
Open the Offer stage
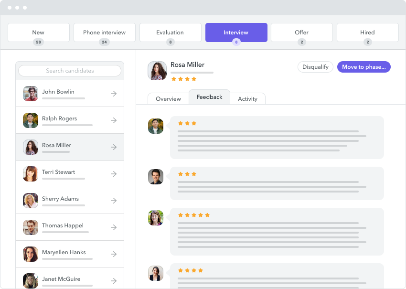pyautogui.click(x=302, y=32)
